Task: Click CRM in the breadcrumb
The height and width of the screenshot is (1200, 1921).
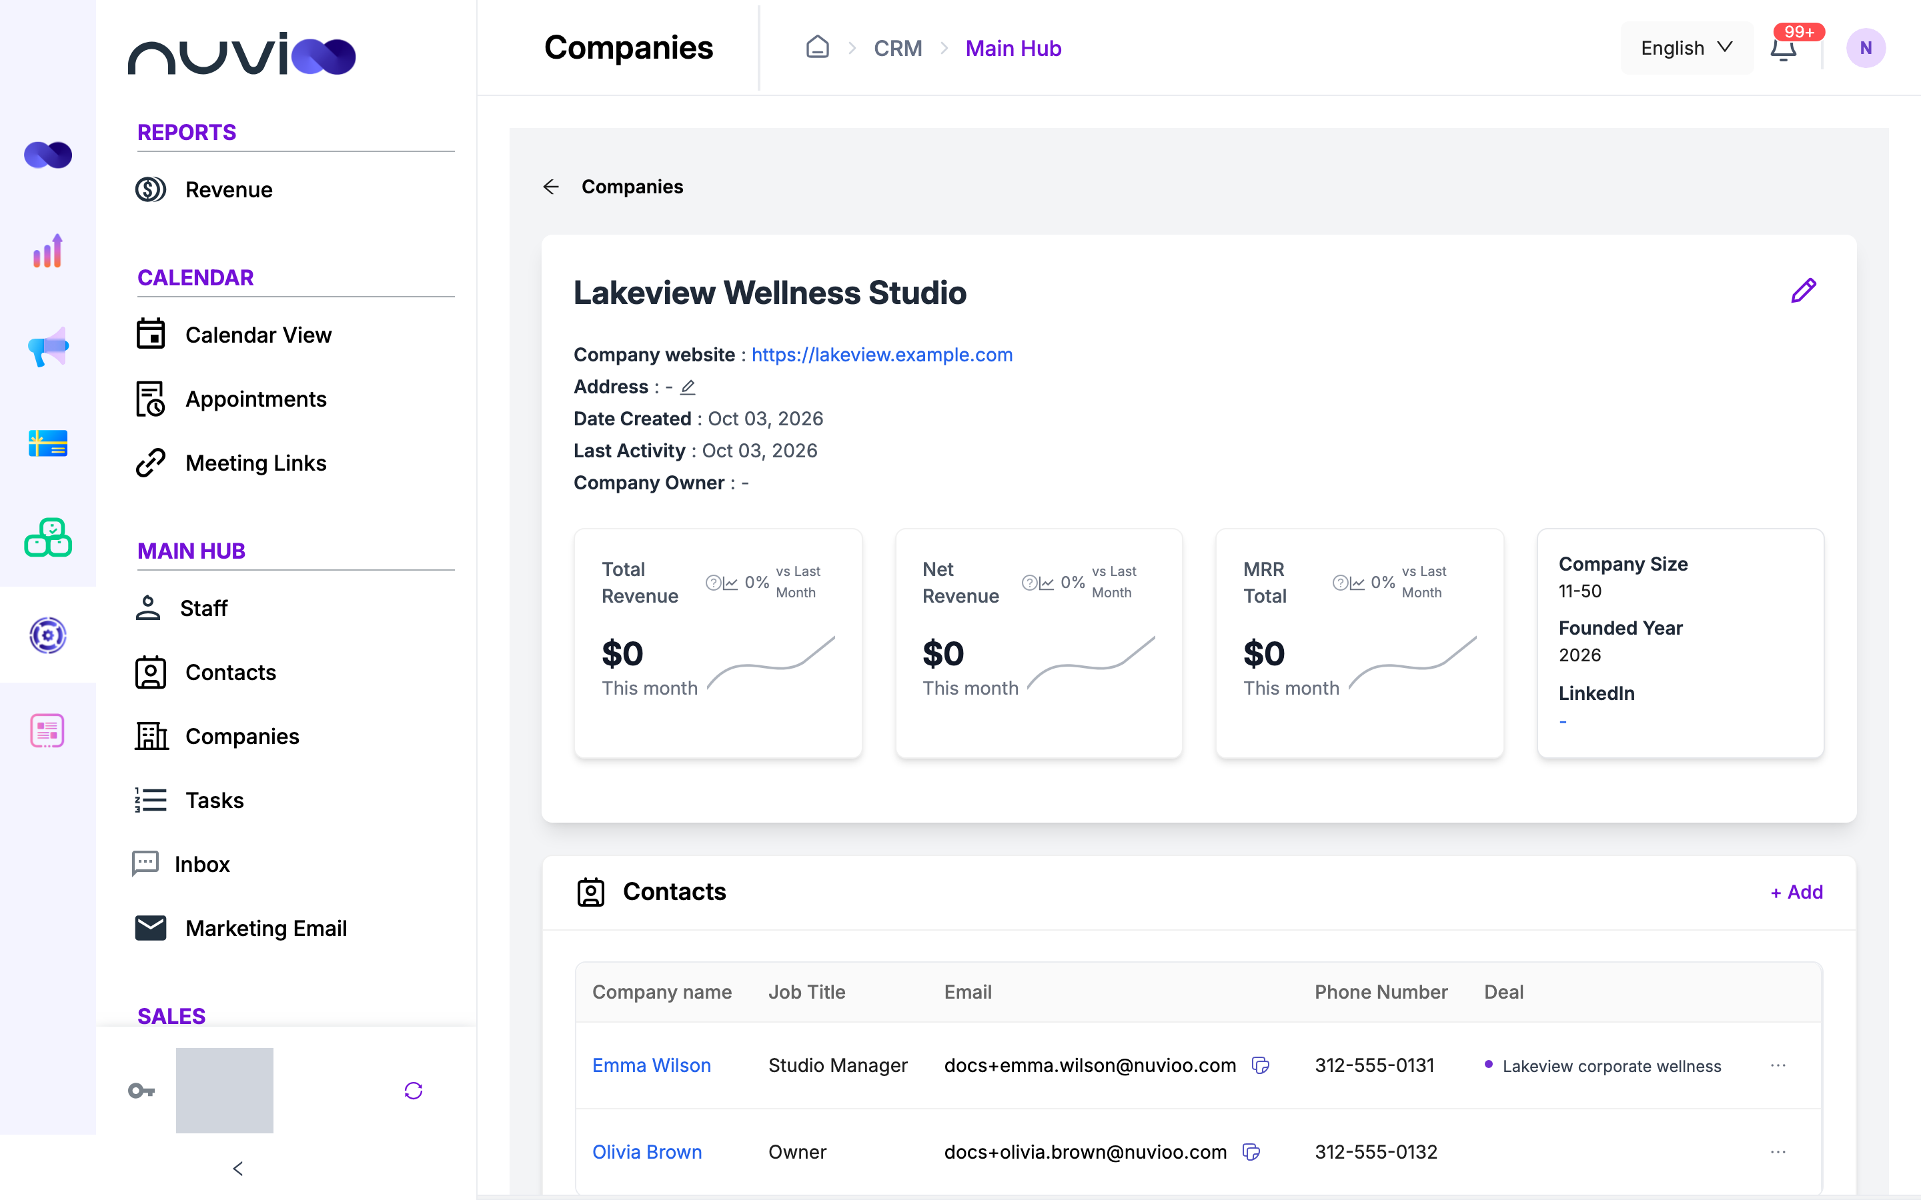Action: (898, 49)
